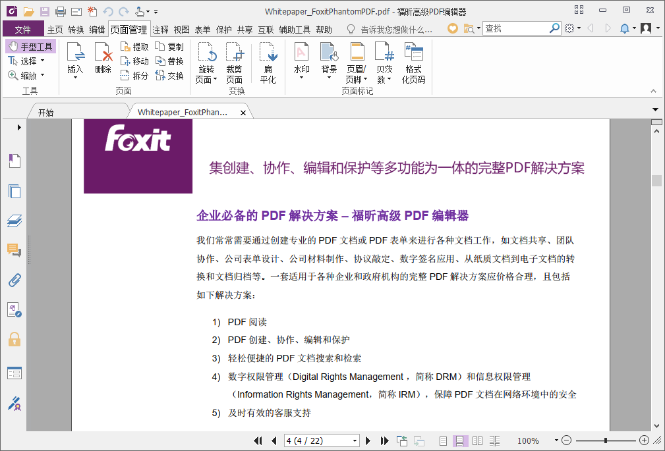Open the 裁剪页面 (Crop Pages) tool
Viewport: 665px width, 451px height.
click(x=235, y=62)
